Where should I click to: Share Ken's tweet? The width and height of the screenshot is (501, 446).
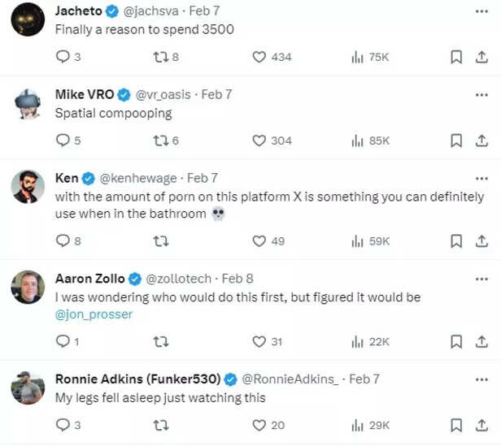[481, 240]
